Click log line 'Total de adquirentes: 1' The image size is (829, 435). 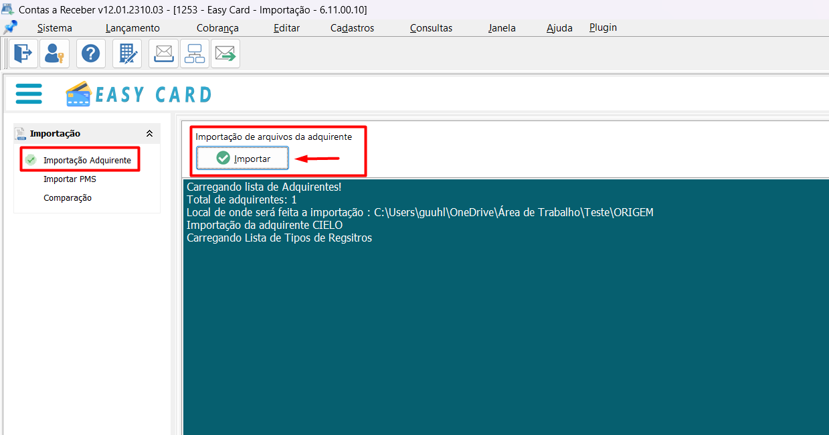tap(242, 199)
